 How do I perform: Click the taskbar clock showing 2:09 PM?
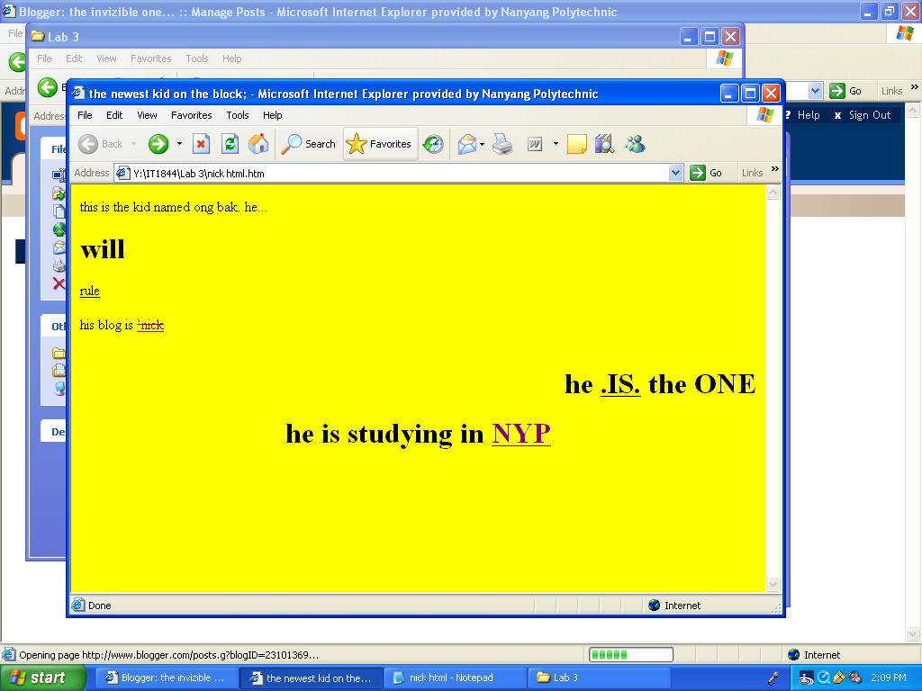point(888,678)
